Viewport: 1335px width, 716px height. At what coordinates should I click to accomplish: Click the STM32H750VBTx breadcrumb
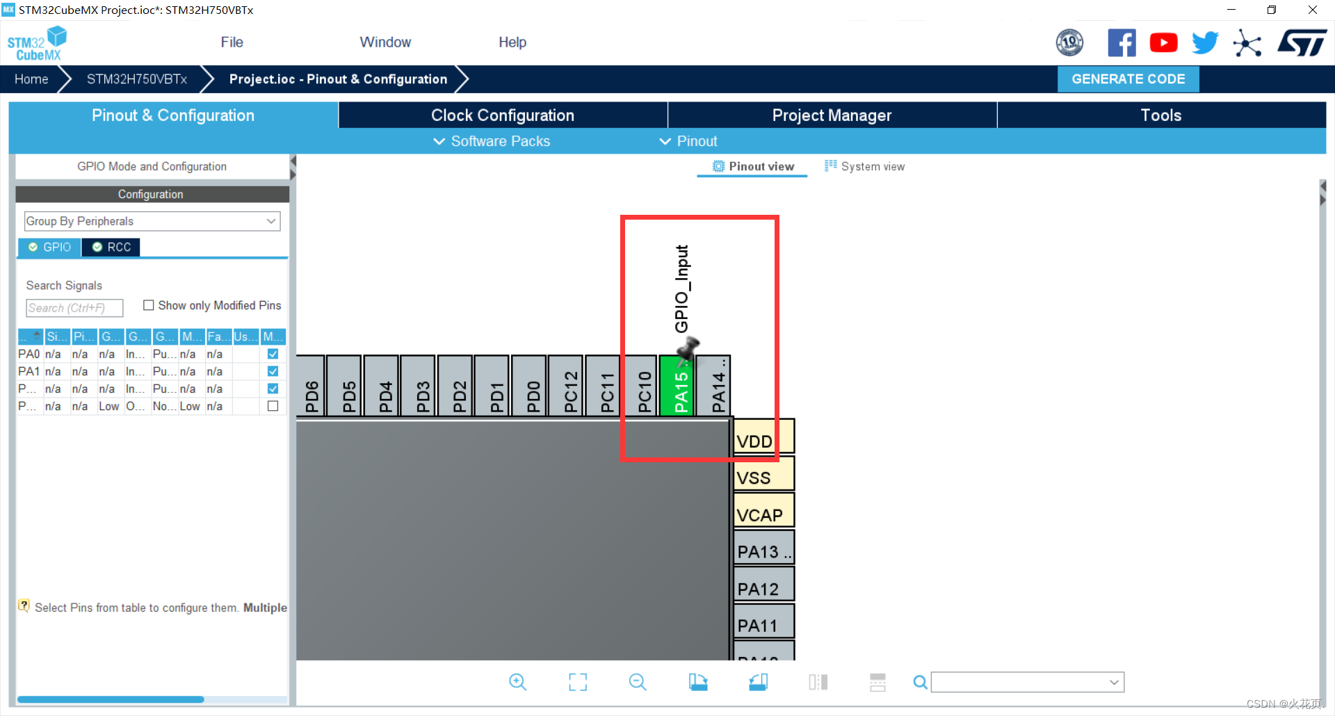(x=137, y=79)
